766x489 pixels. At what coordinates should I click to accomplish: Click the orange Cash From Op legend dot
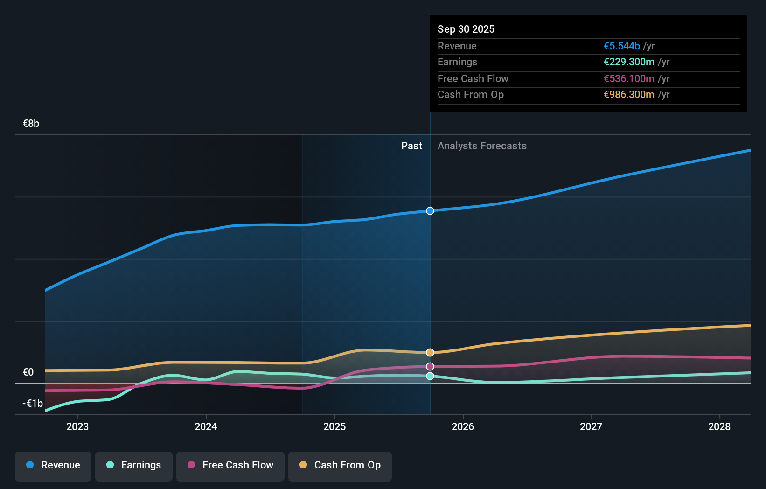tap(303, 465)
